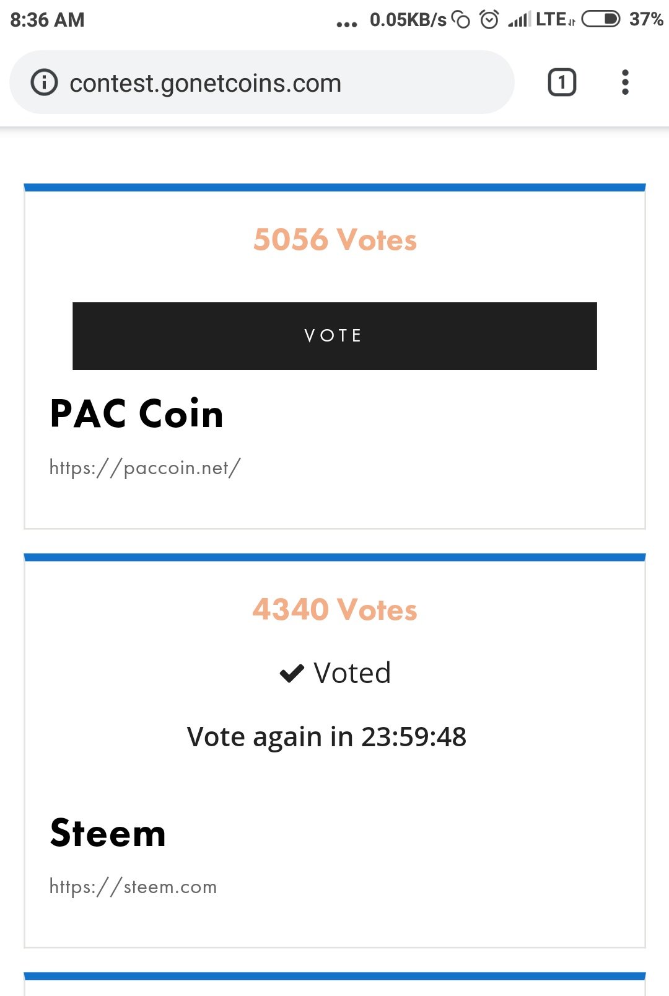Image resolution: width=669 pixels, height=996 pixels.
Task: Tap the site info icon in address bar
Action: [44, 82]
